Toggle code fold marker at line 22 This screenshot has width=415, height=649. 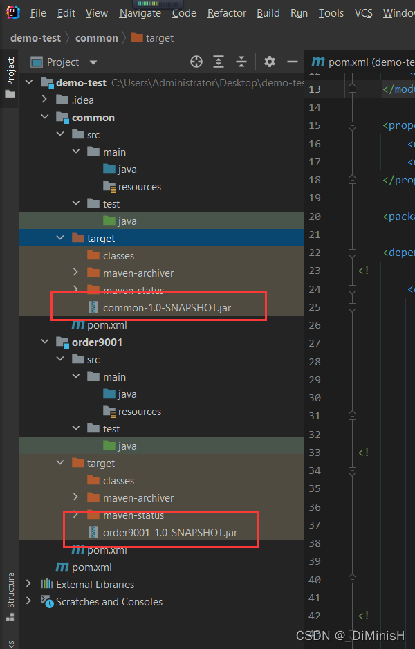click(x=352, y=253)
